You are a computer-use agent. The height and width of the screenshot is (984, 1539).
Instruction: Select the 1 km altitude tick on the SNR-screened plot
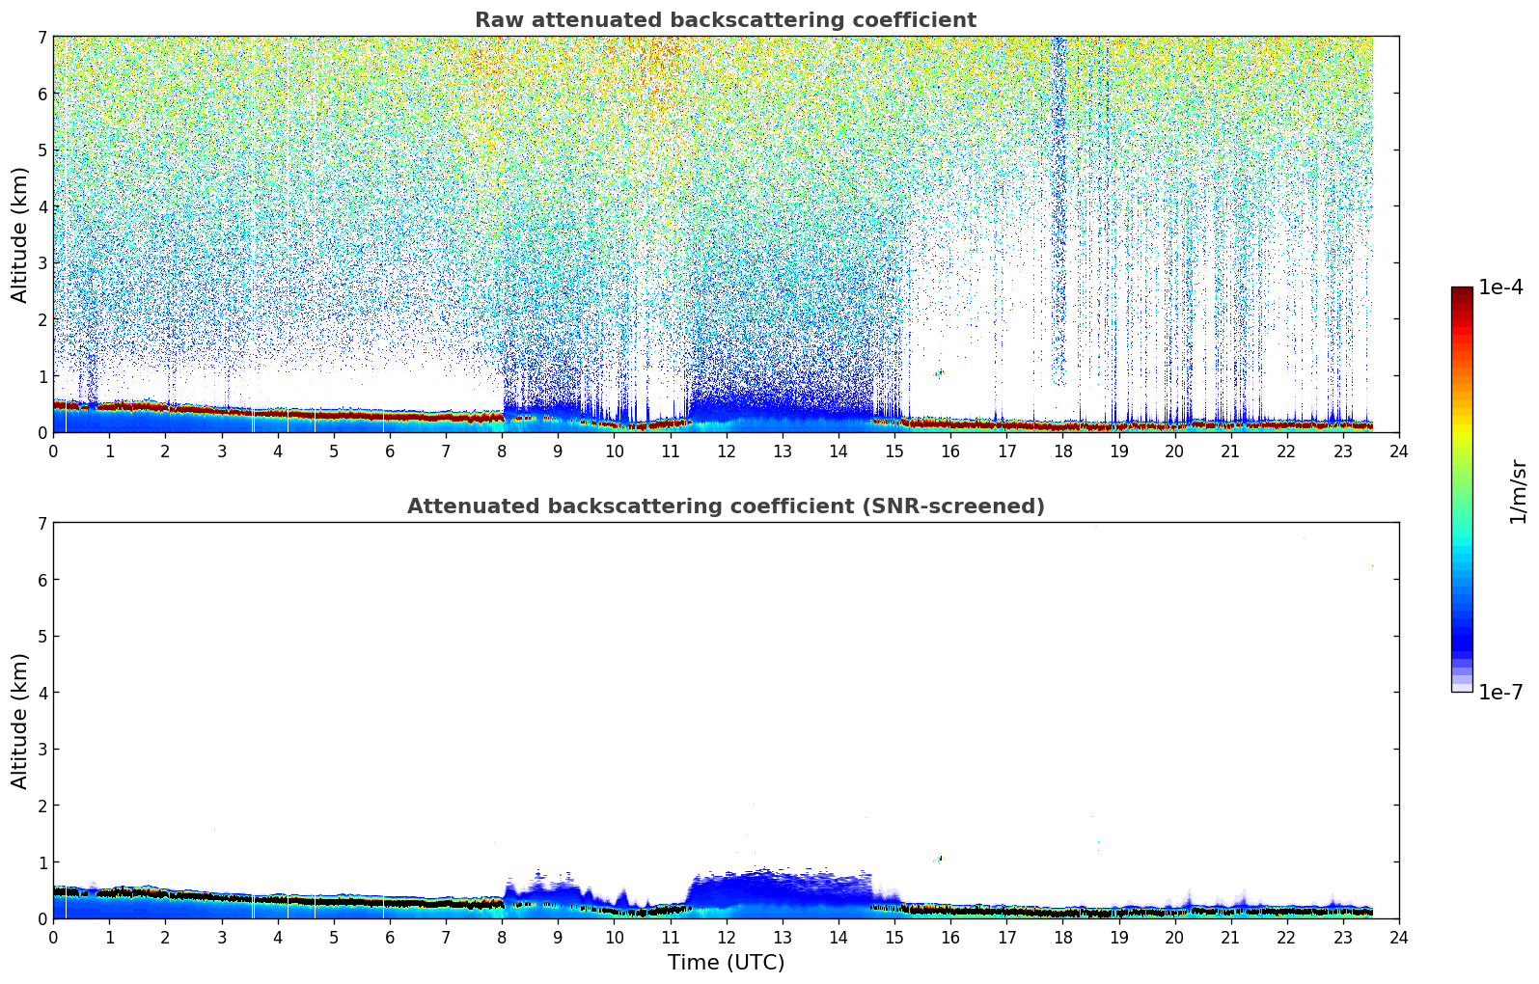42,861
